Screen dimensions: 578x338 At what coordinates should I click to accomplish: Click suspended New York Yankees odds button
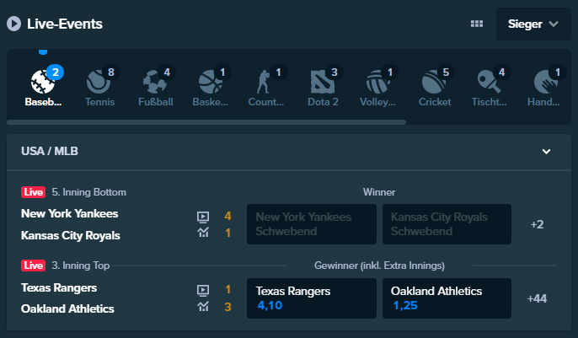(312, 224)
